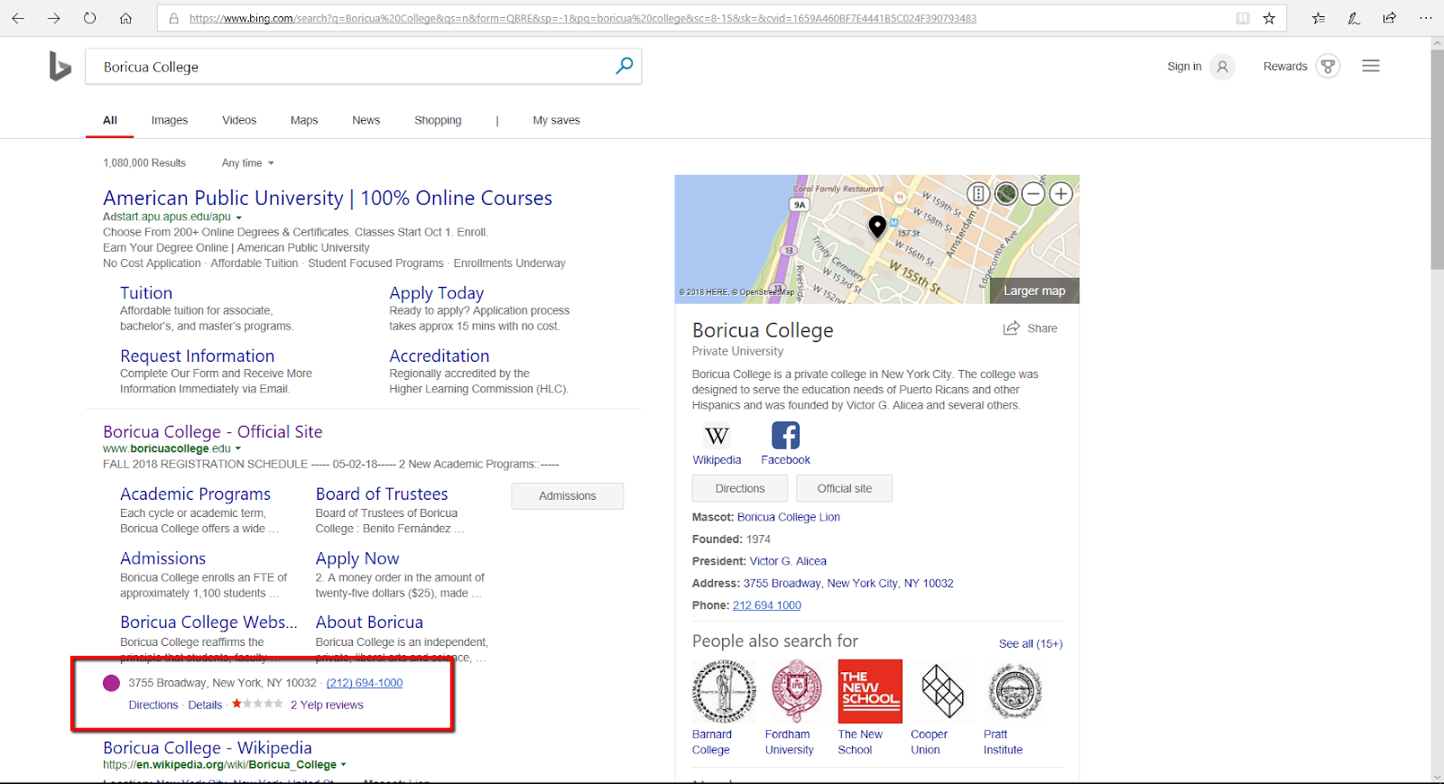Select the All search tab
This screenshot has height=784, width=1444.
110,120
